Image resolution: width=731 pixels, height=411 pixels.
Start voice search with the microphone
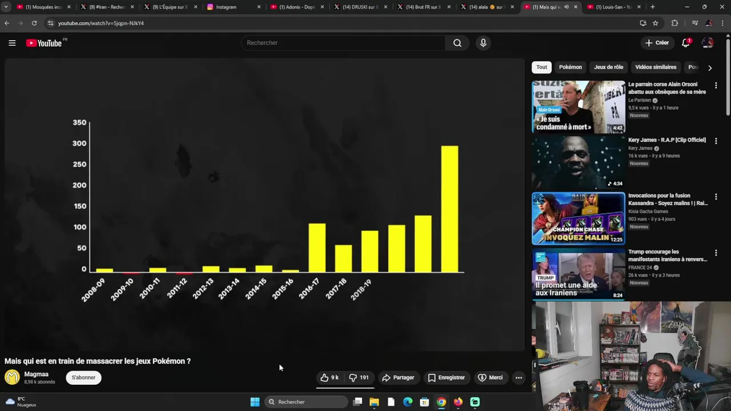click(483, 43)
